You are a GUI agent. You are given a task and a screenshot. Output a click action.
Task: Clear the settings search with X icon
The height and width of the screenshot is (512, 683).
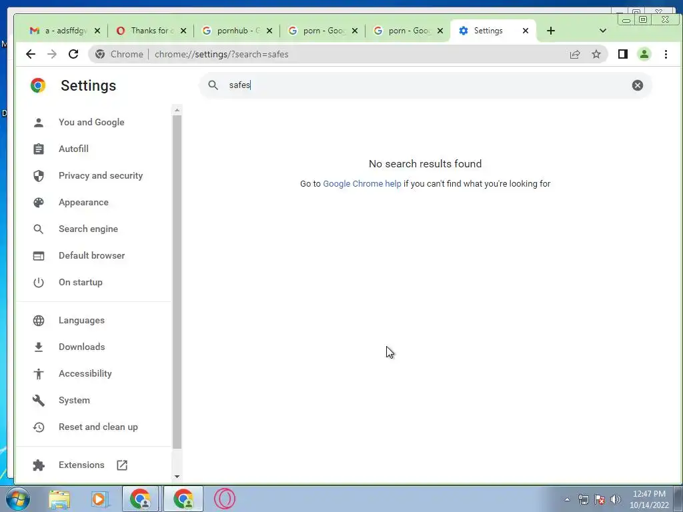637,85
